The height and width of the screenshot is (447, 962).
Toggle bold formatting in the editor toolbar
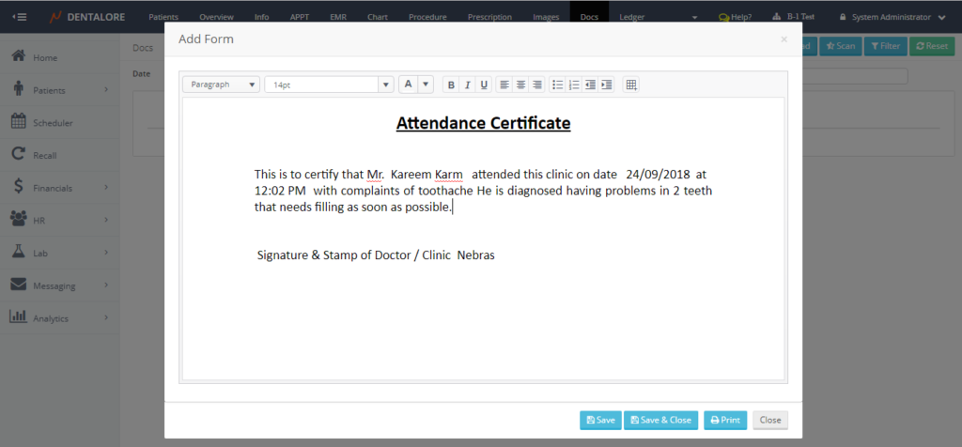click(x=451, y=85)
